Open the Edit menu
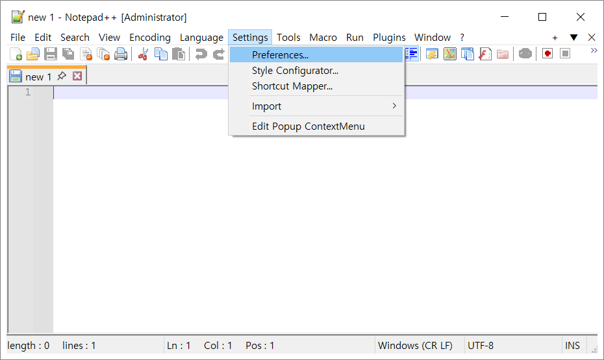Viewport: 604px width, 360px height. (43, 38)
